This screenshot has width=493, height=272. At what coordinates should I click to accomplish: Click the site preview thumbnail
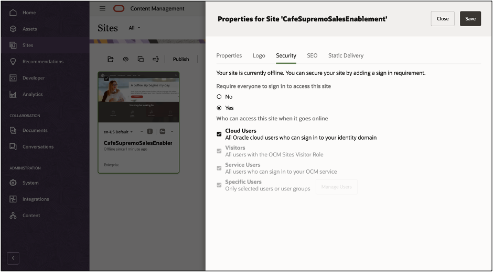[138, 97]
